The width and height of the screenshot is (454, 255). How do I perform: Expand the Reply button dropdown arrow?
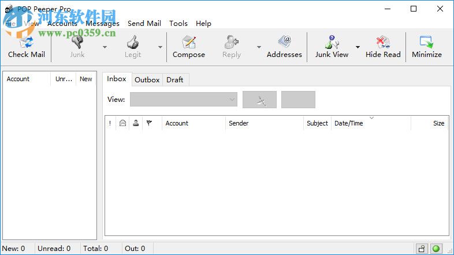[x=259, y=47]
